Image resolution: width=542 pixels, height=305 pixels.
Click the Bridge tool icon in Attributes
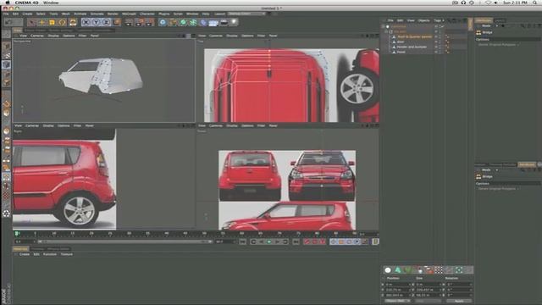pos(478,32)
